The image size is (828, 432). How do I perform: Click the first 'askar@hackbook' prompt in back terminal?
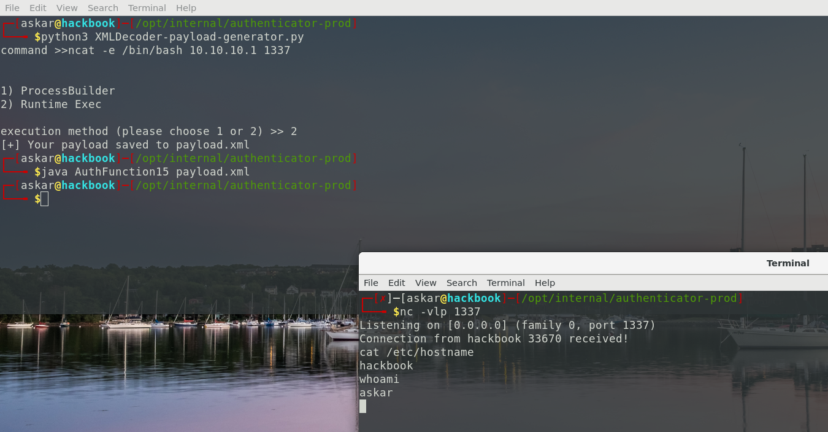tap(67, 23)
